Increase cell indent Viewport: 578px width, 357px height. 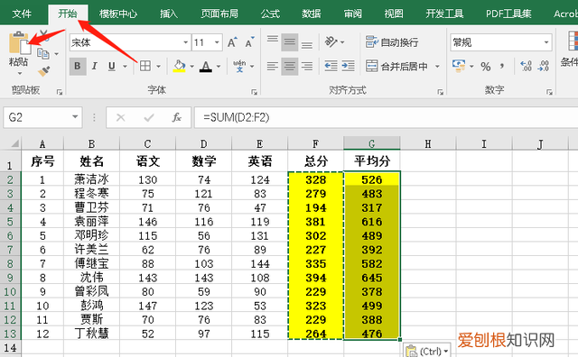[x=348, y=66]
